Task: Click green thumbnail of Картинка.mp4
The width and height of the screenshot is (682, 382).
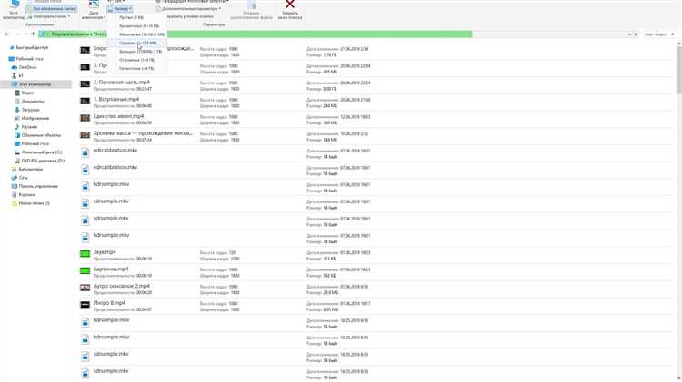Action: click(x=85, y=270)
